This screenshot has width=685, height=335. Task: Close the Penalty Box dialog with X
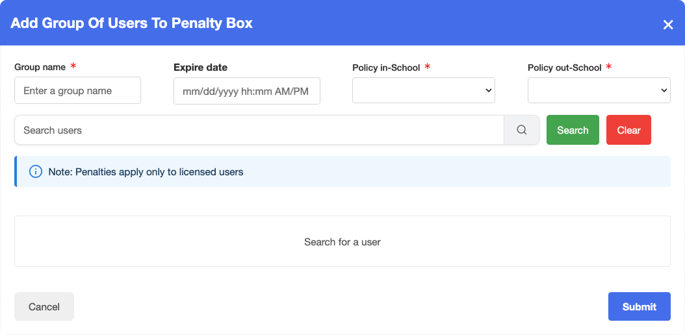(668, 25)
